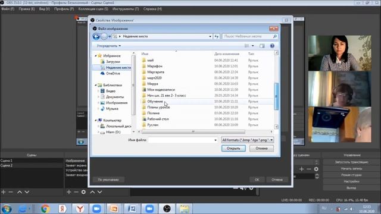
Task: Click the Forward arrow in the file dialog
Action: (104, 36)
